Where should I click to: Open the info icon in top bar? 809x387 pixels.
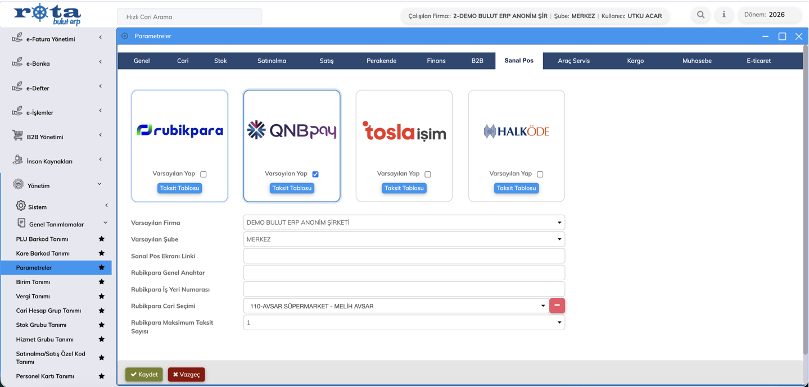(724, 15)
